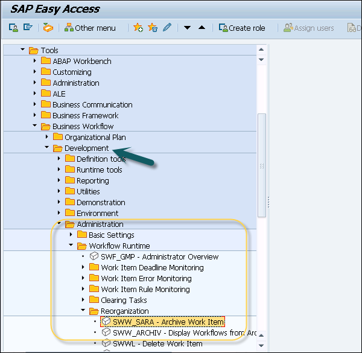Click the Add to Favorites star icon

coord(138,28)
